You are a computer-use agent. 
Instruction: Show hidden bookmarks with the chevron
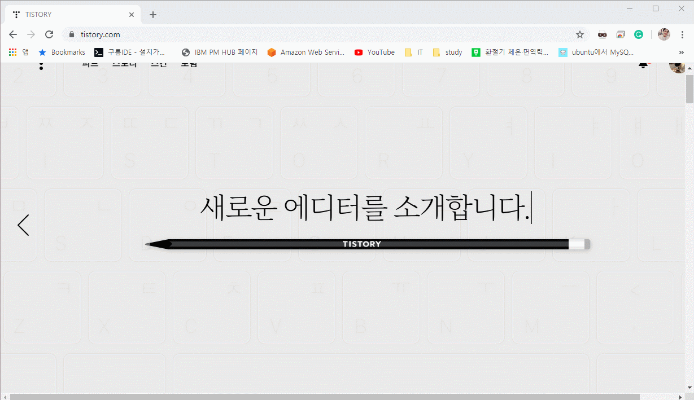(x=682, y=52)
